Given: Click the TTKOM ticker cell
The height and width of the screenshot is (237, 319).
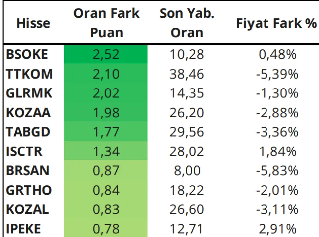Looking at the screenshot, I should (x=29, y=74).
